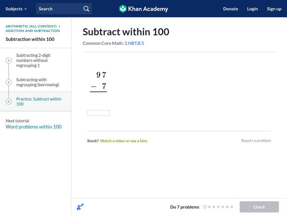The width and height of the screenshot is (287, 215).
Task: Click the answer input box
Action: tap(98, 113)
